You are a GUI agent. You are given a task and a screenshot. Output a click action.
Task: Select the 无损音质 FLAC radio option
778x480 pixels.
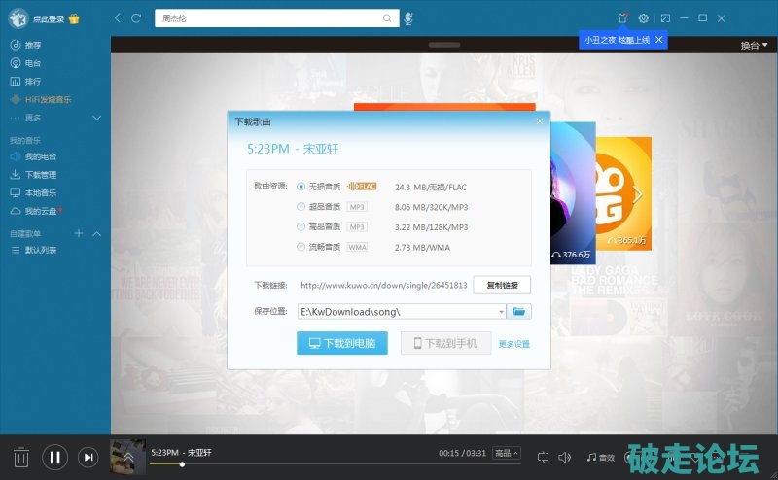[x=301, y=186]
